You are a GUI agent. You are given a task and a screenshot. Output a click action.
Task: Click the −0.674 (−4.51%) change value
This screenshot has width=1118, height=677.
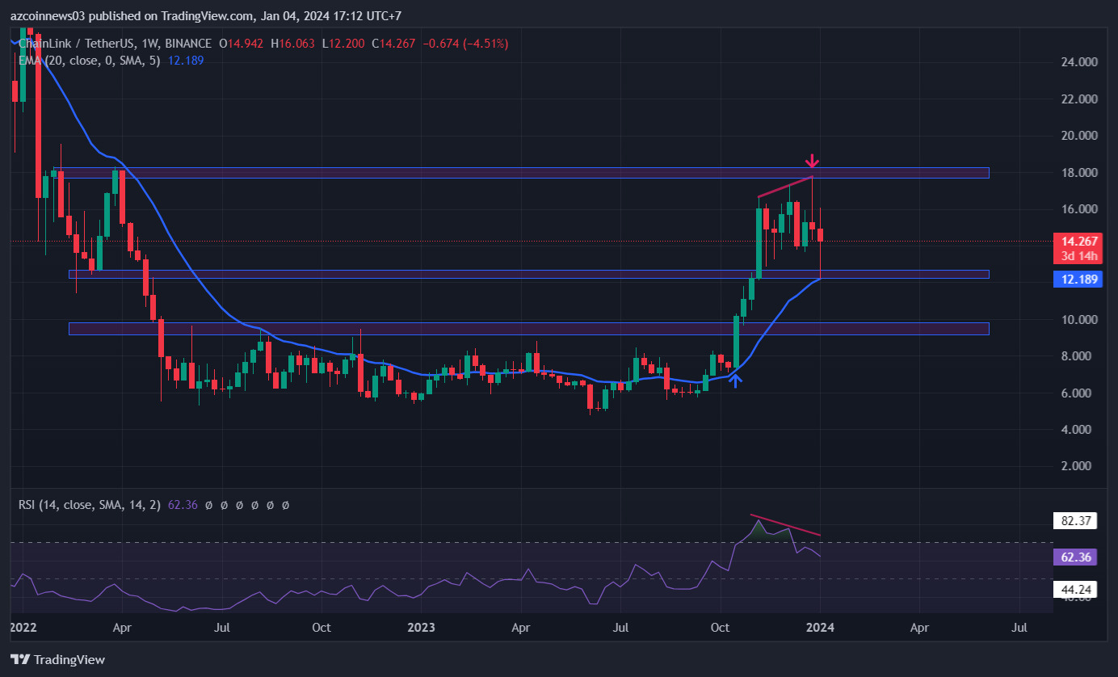[466, 44]
